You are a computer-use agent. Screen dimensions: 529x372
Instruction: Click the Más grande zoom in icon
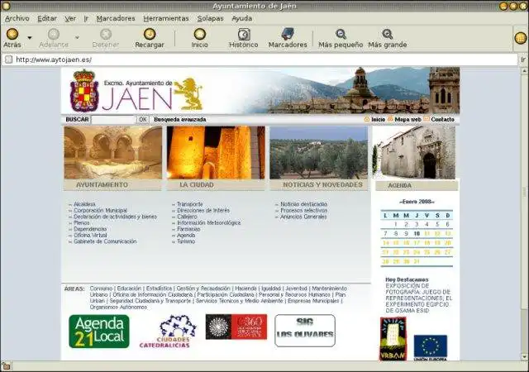(x=388, y=34)
